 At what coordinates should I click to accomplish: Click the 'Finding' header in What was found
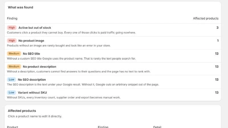coord(12,18)
